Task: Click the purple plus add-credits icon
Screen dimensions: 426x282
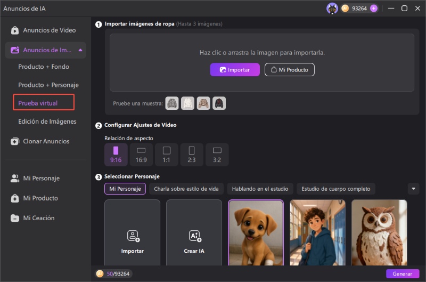Action: (x=374, y=9)
